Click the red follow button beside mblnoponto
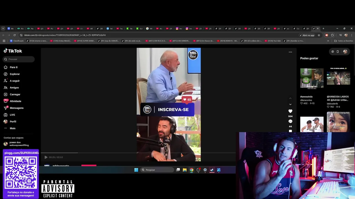Screen dimensions: 355x199 (x=89, y=165)
